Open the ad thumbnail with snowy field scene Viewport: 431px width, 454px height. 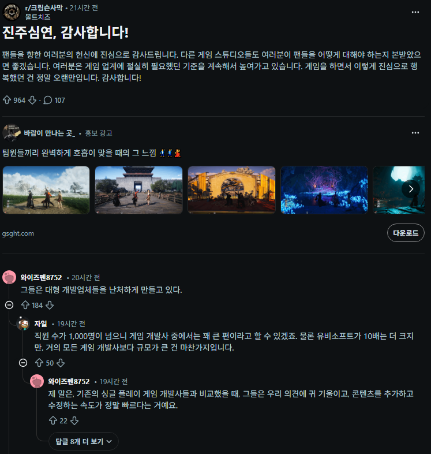[x=46, y=190]
